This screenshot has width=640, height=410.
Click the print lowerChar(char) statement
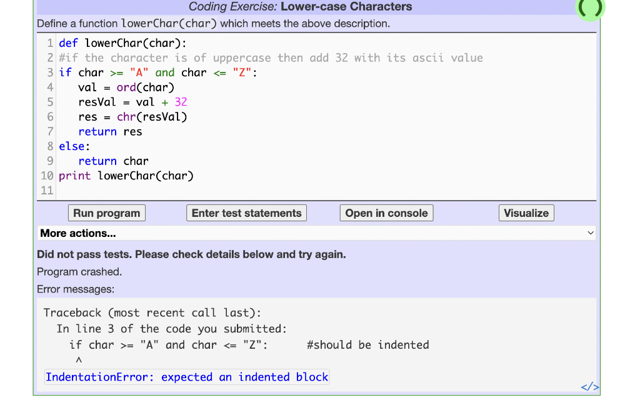[125, 176]
